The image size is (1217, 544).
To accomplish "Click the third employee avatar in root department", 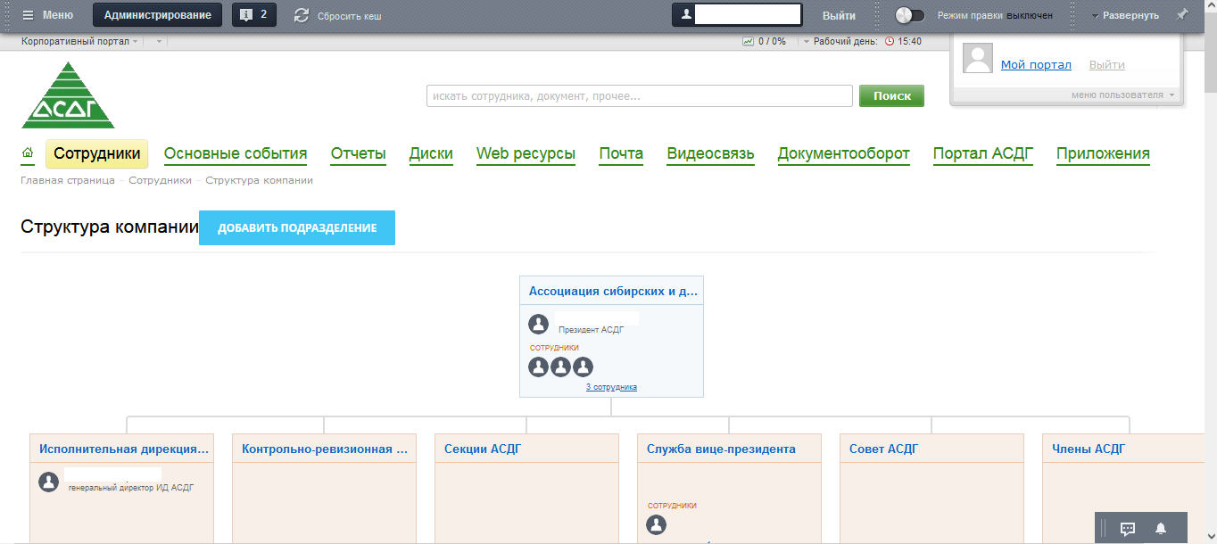I will point(583,367).
